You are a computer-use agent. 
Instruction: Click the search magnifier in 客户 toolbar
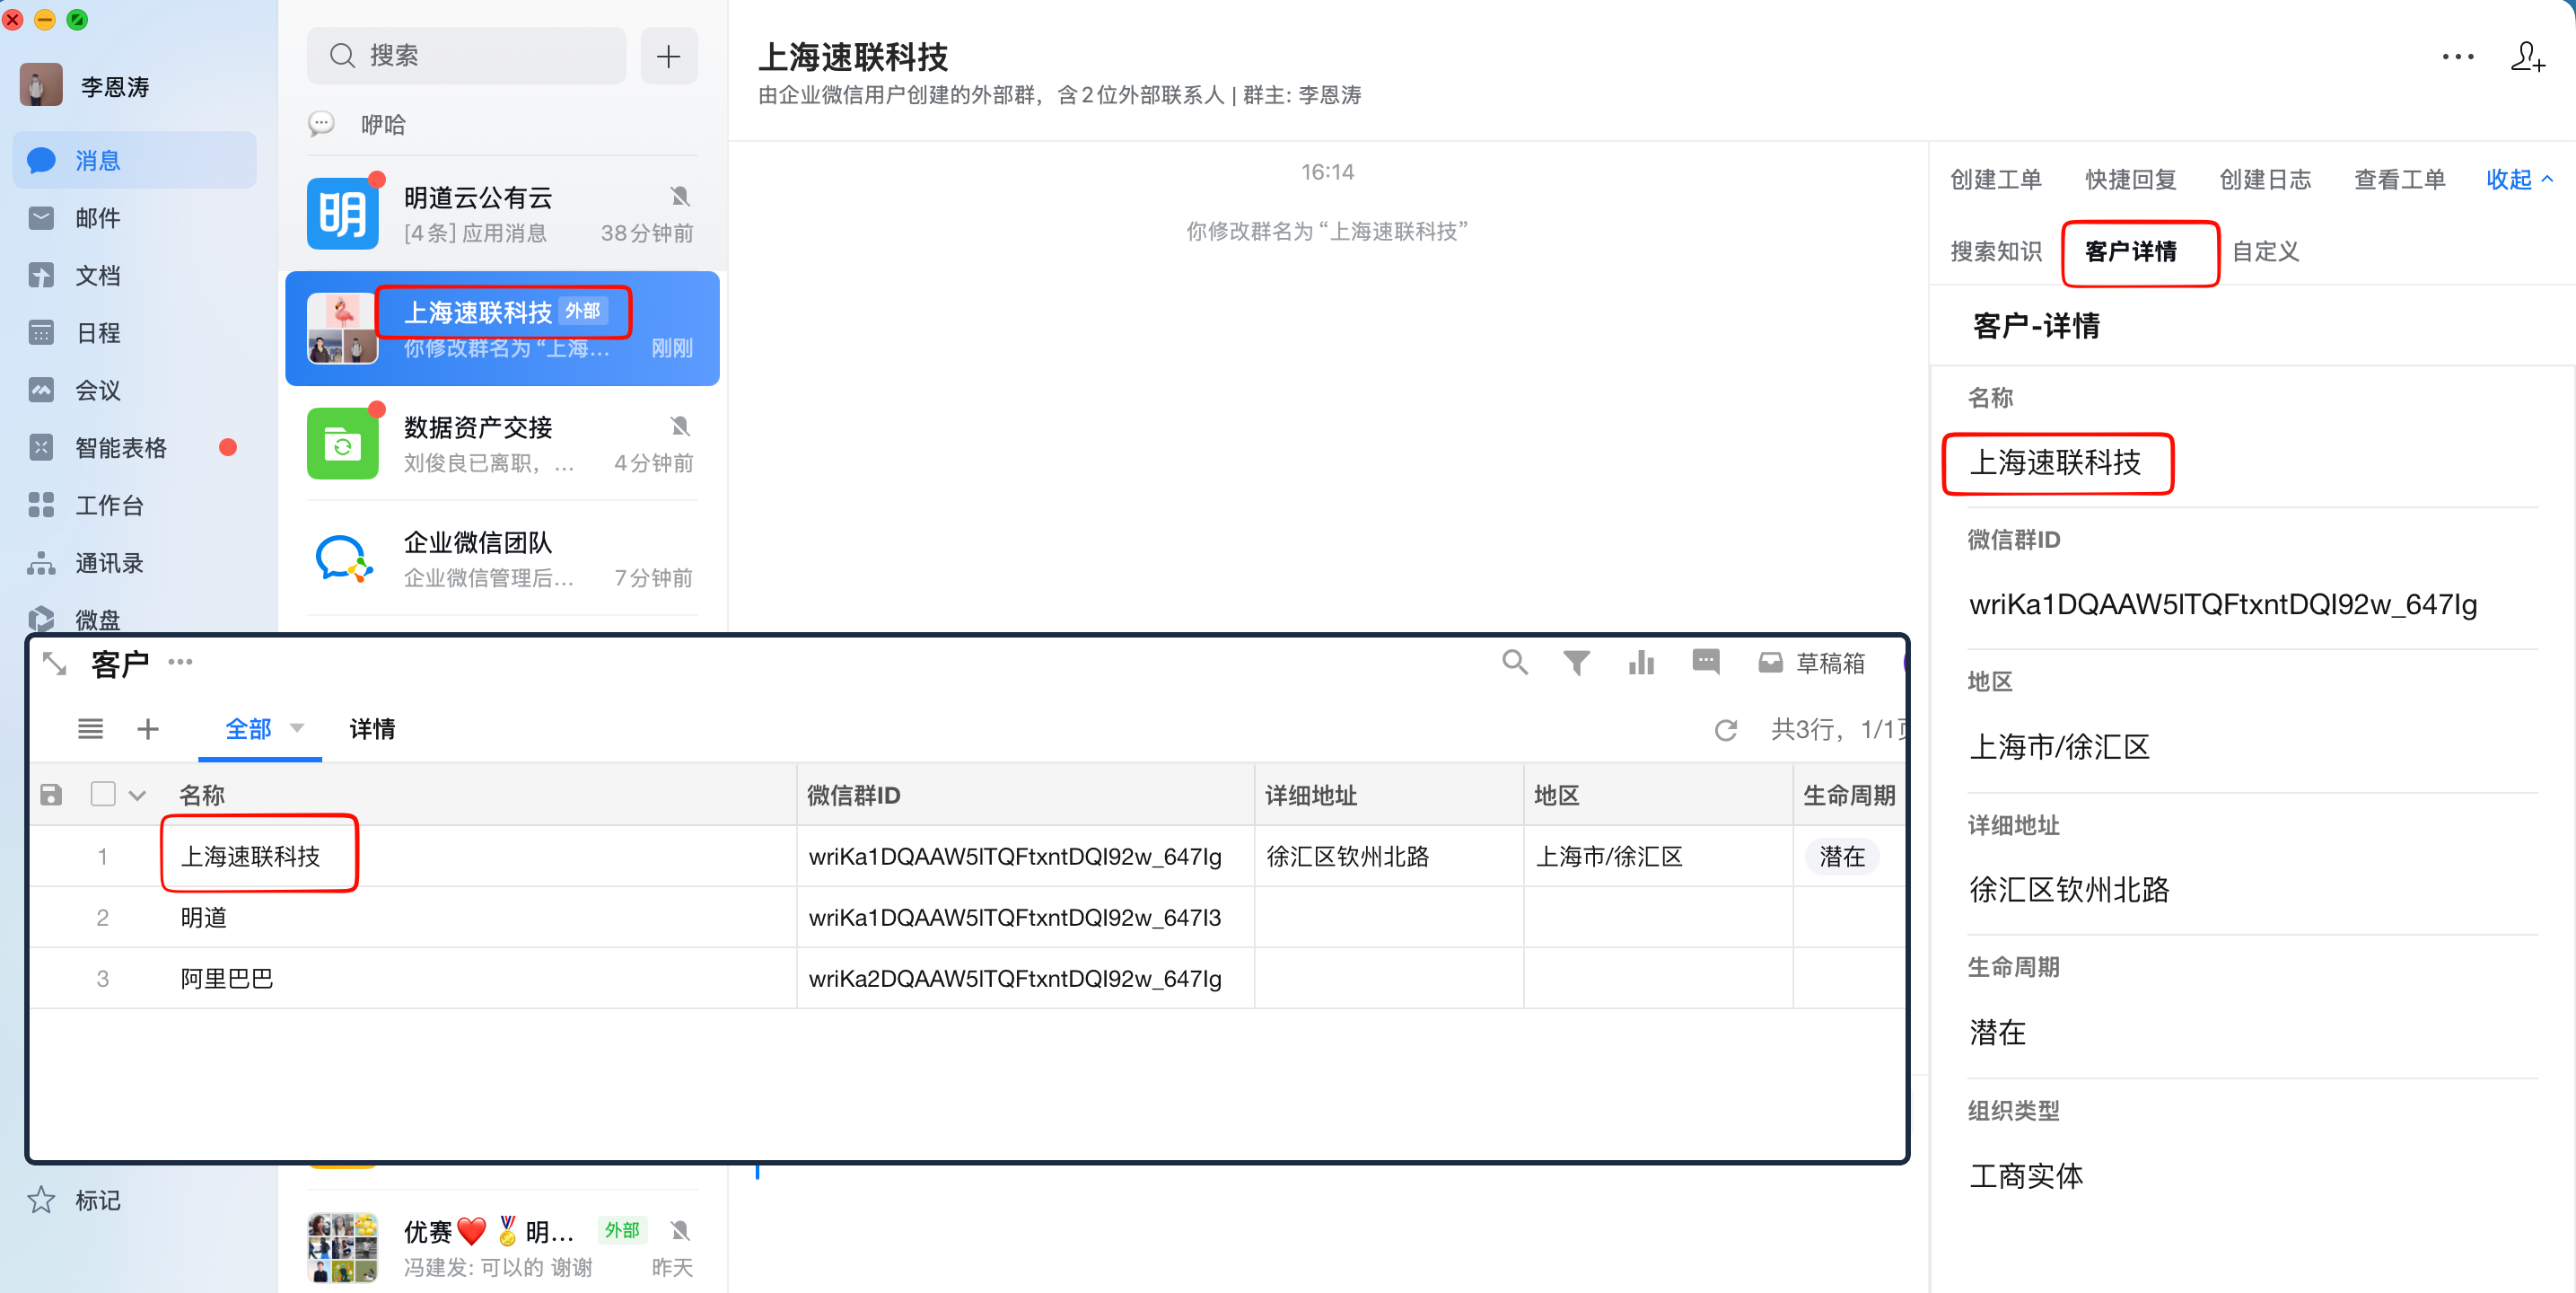[1514, 663]
